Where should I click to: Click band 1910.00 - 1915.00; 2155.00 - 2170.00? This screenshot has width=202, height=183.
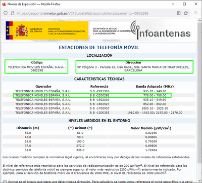click(x=155, y=113)
